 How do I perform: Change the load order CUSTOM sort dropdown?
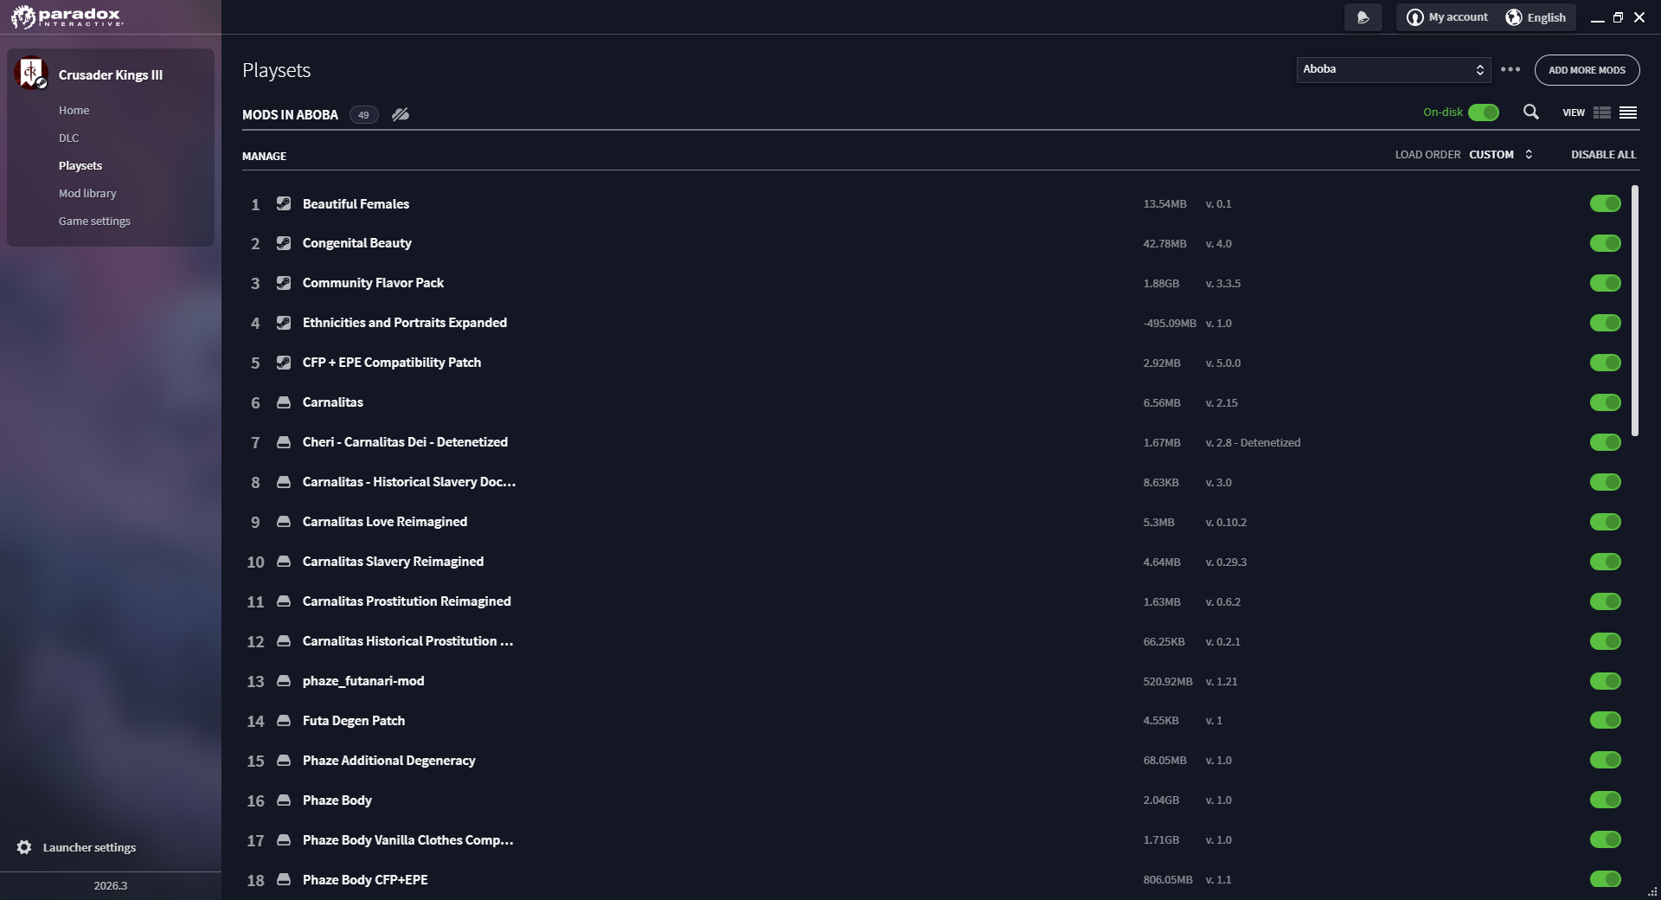click(1501, 155)
